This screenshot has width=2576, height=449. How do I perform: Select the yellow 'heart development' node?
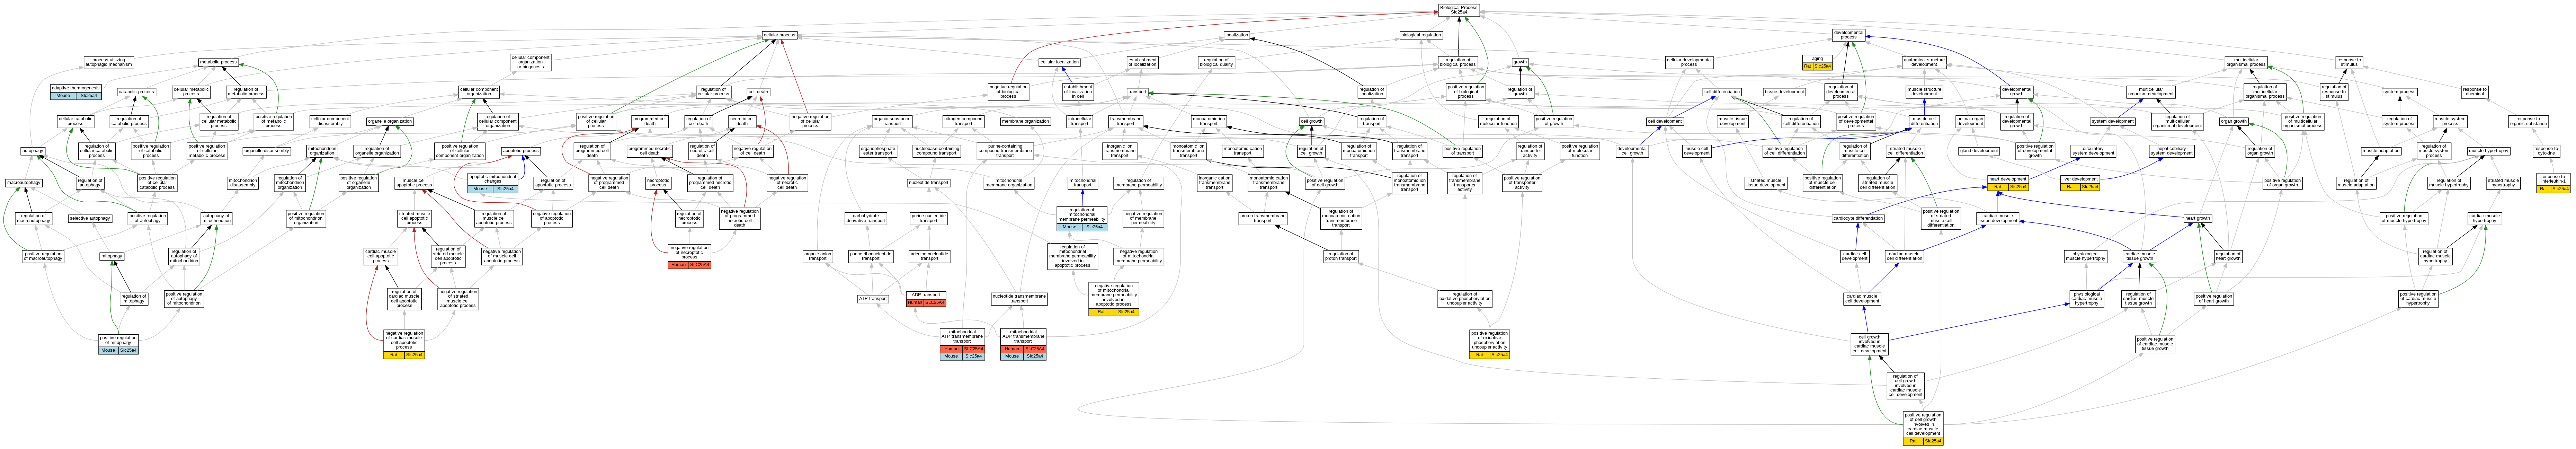pyautogui.click(x=2008, y=183)
